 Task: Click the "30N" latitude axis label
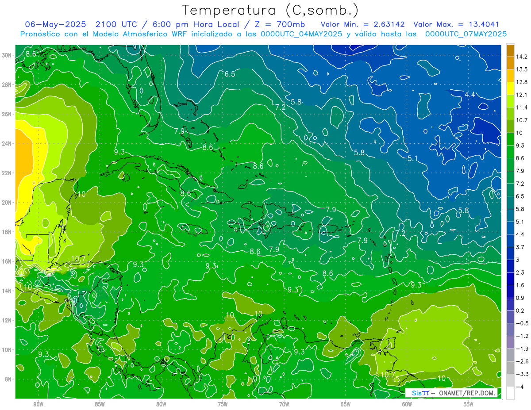(8, 55)
